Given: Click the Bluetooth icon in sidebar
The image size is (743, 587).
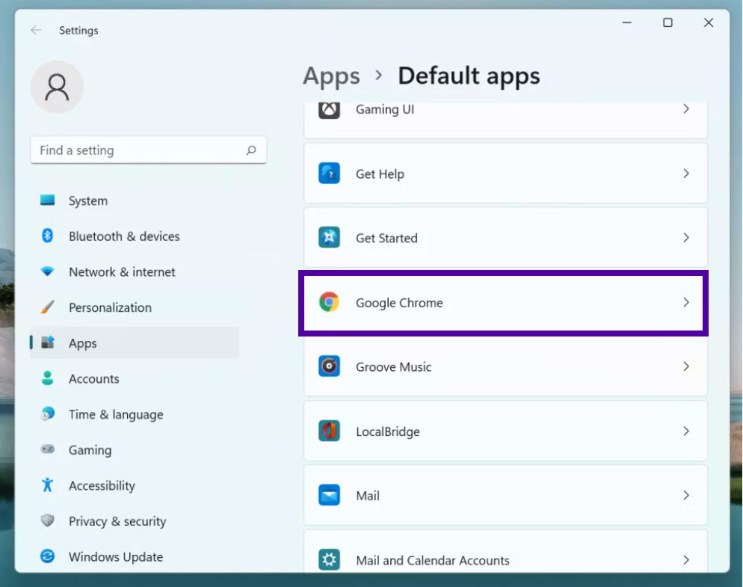Looking at the screenshot, I should point(47,236).
